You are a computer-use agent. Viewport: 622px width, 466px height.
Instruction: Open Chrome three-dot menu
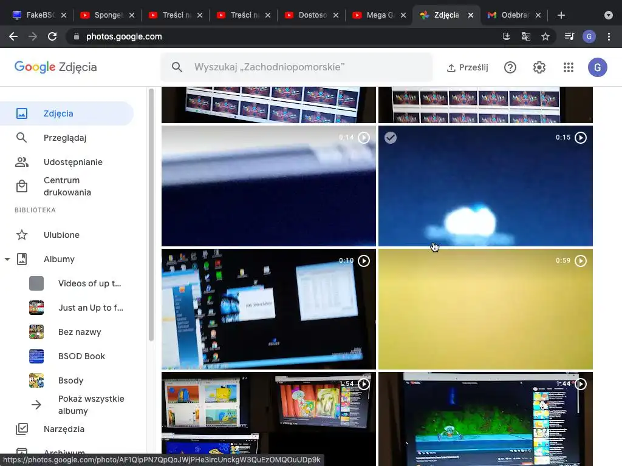point(609,36)
